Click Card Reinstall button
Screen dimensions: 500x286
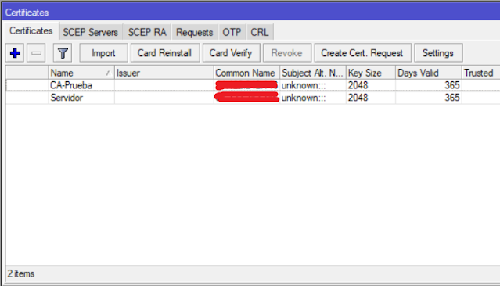point(164,53)
